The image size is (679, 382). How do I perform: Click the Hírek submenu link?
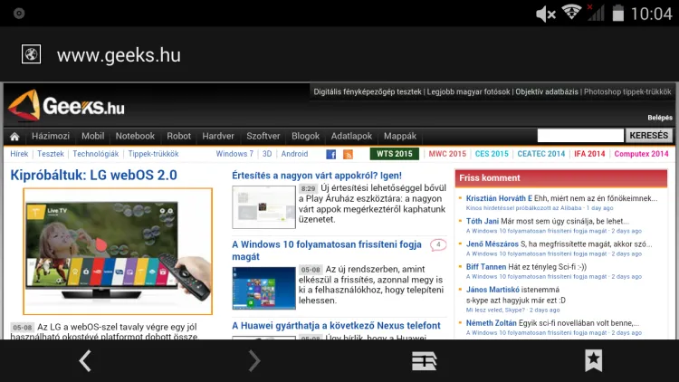[x=19, y=154]
